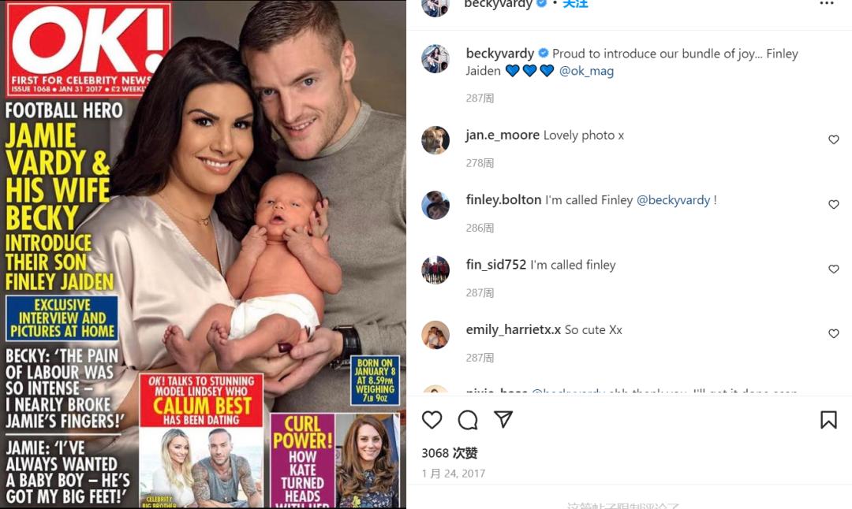Click the blue follow link beside the header username

coord(575,4)
